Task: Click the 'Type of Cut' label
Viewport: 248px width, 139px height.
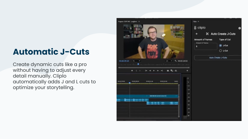Action: [225, 40]
